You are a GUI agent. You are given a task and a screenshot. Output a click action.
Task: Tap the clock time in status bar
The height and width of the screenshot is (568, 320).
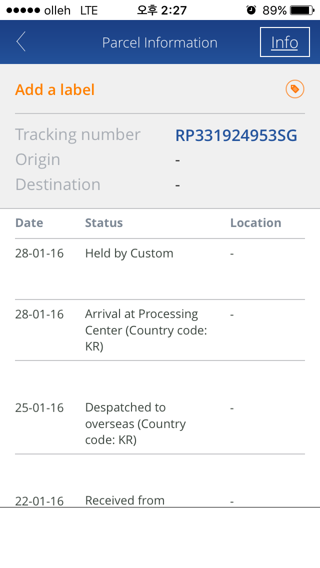click(162, 10)
